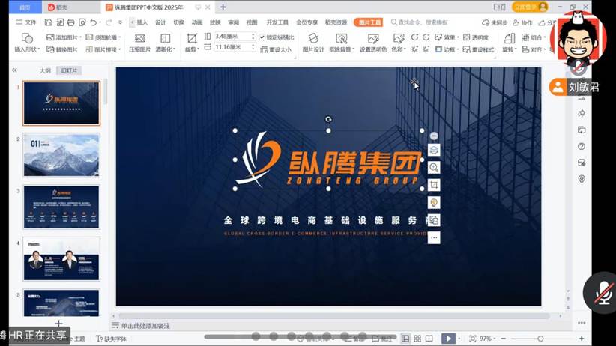Click the 未同步 not synced button
The image size is (616, 346).
495,22
